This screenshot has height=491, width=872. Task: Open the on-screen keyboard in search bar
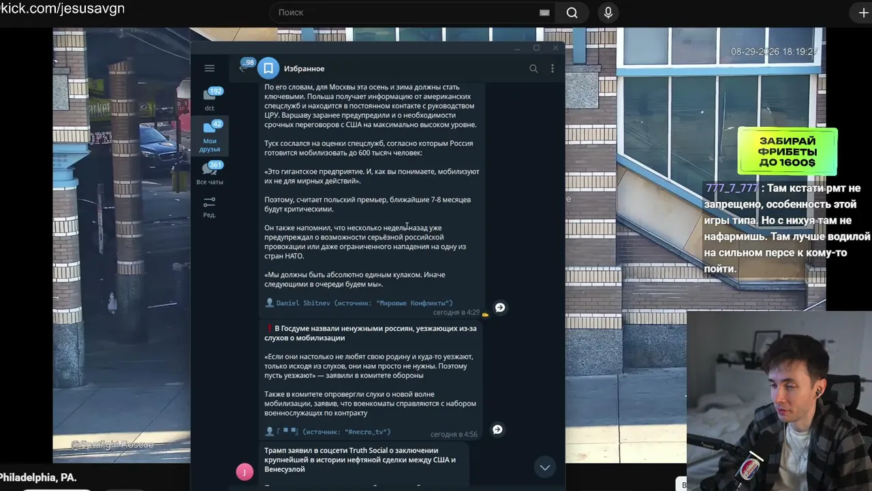pyautogui.click(x=544, y=12)
